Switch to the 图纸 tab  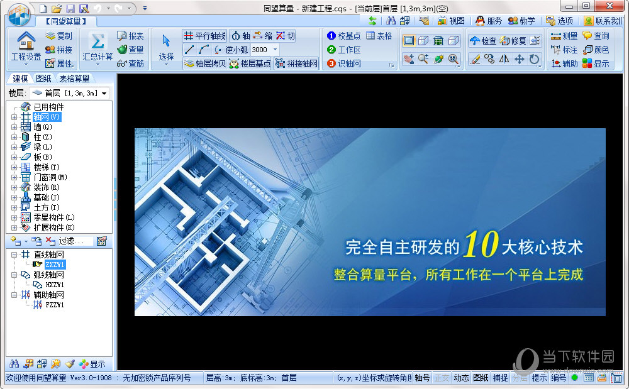43,79
